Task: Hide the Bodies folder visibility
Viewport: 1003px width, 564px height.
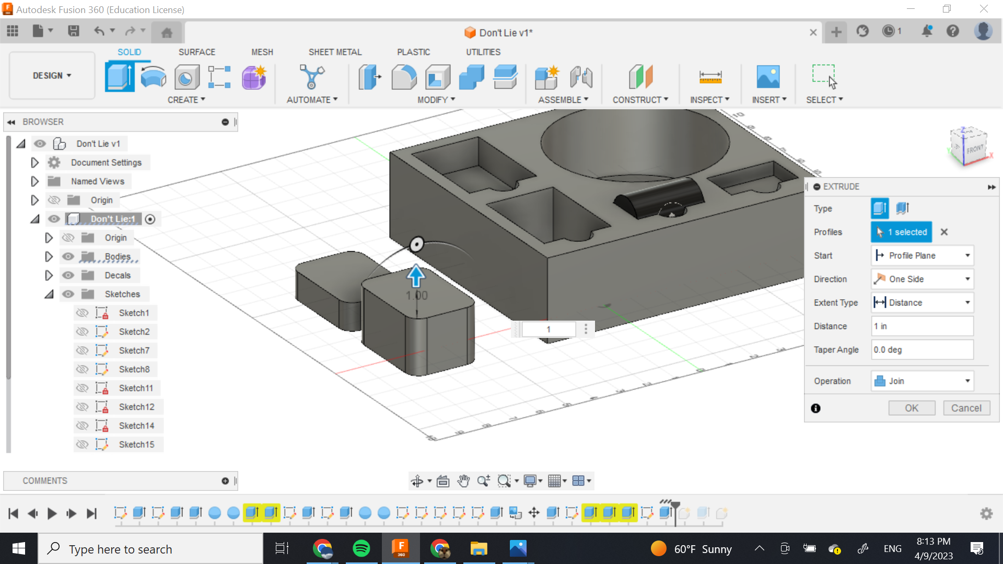Action: pos(68,256)
